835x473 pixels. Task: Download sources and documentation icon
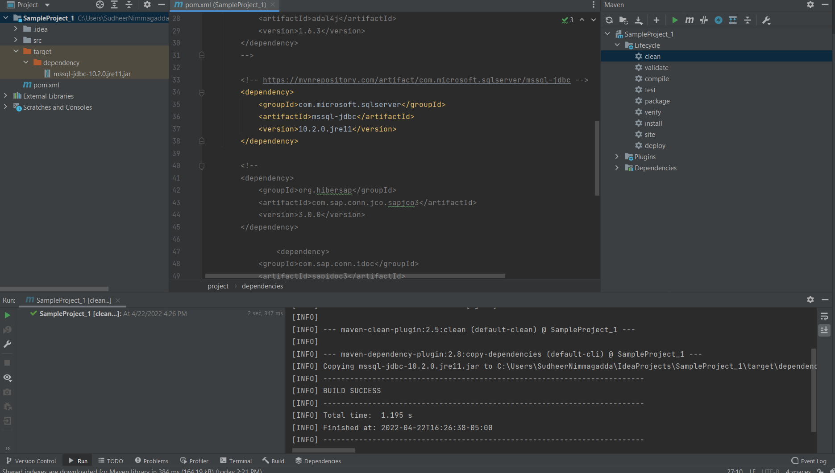point(639,20)
